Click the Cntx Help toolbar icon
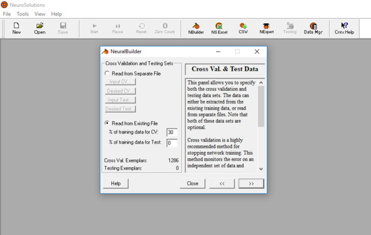The height and width of the screenshot is (235, 371). tap(344, 28)
